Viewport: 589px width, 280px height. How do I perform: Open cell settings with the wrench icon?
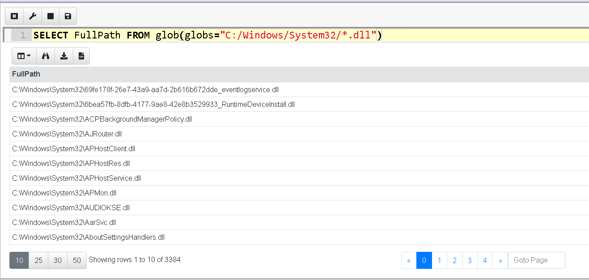pos(32,16)
